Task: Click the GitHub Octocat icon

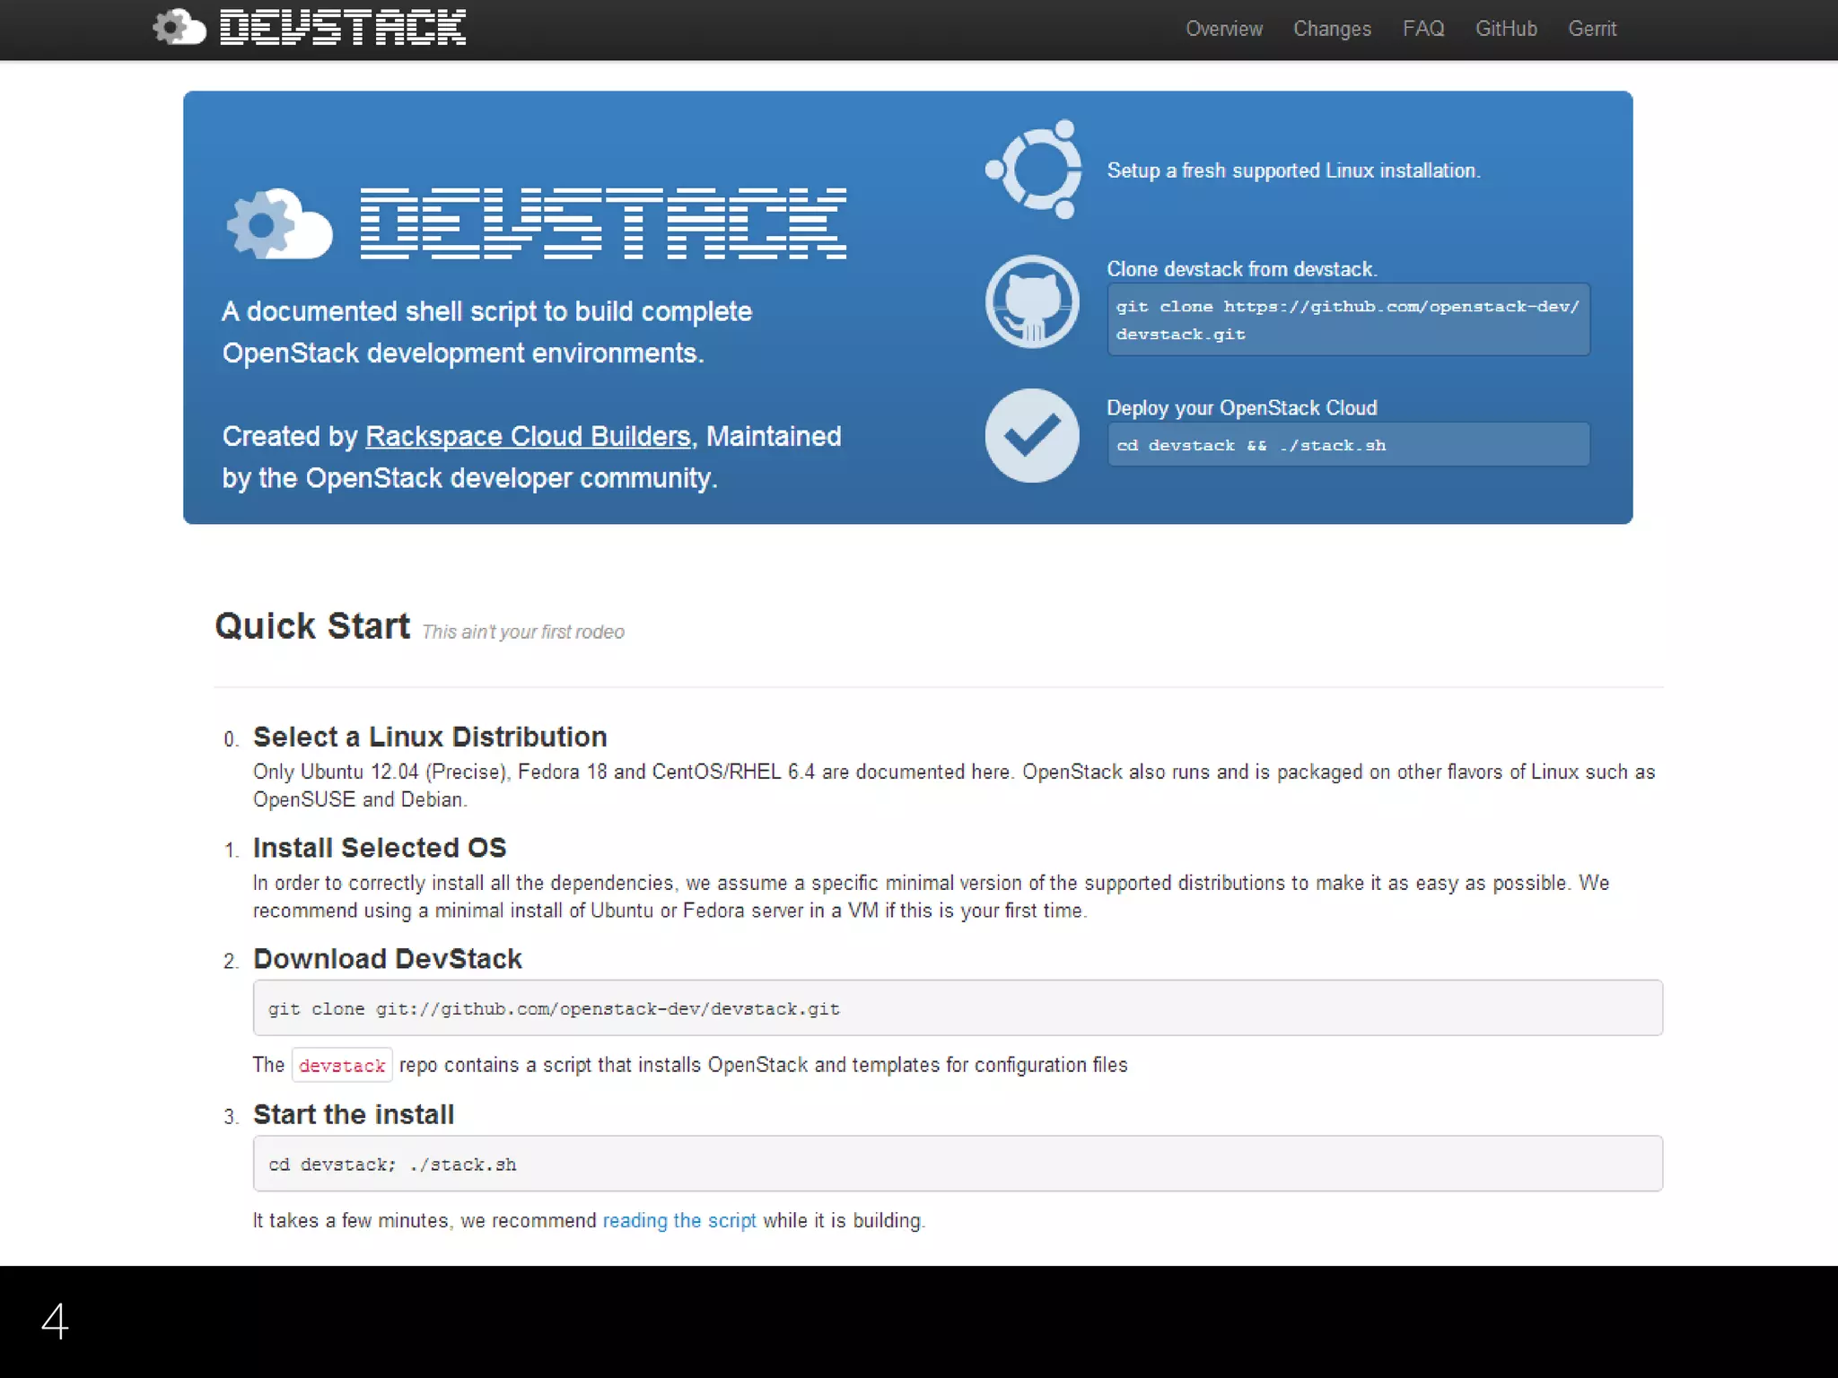Action: click(1032, 301)
